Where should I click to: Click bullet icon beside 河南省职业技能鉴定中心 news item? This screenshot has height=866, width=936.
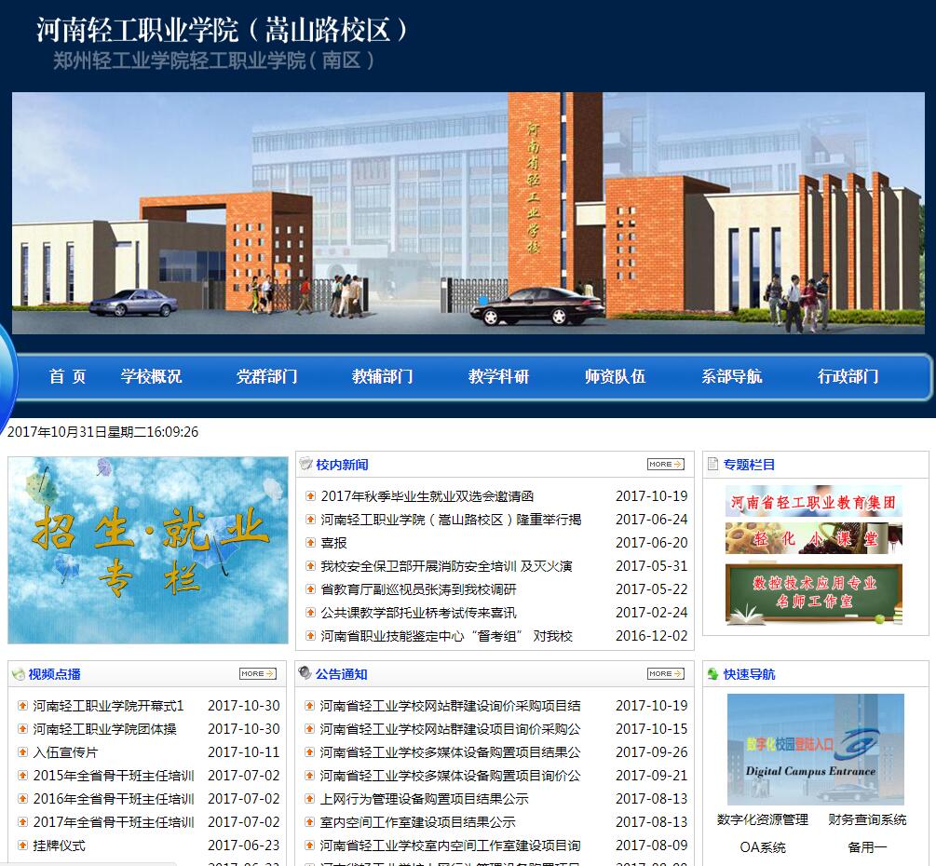pos(310,636)
